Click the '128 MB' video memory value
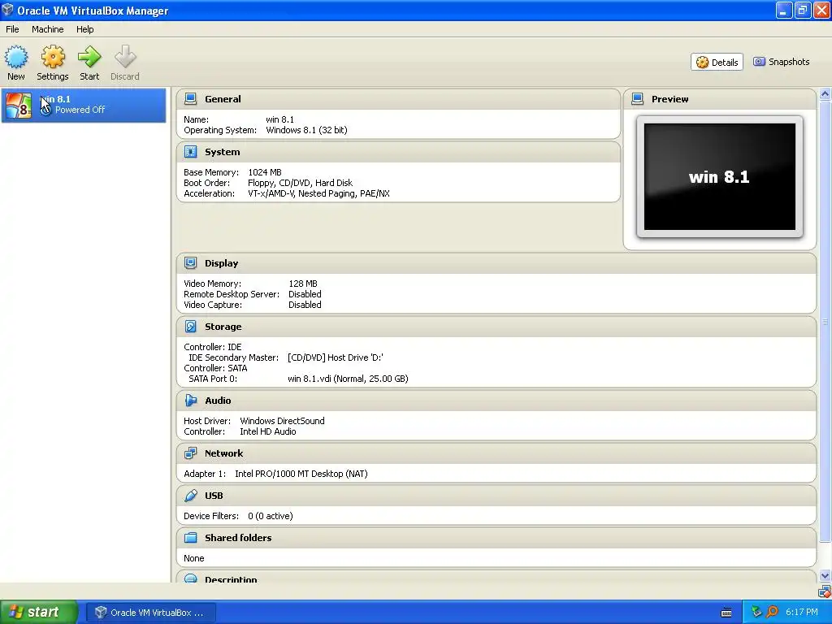 tap(303, 284)
